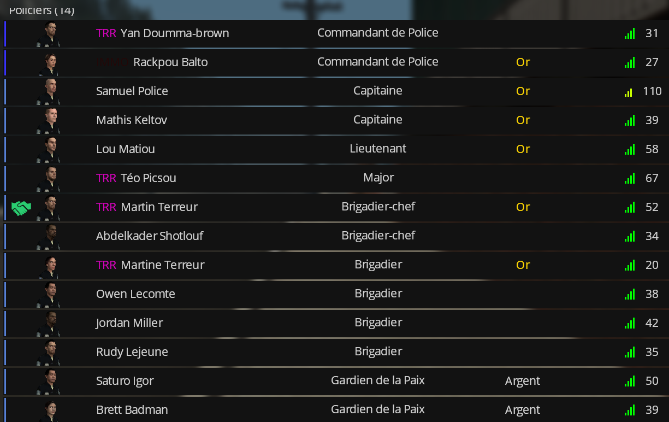Viewport: 669px width, 422px height.
Task: Click the signal bars for Saturo Igor
Action: point(629,381)
